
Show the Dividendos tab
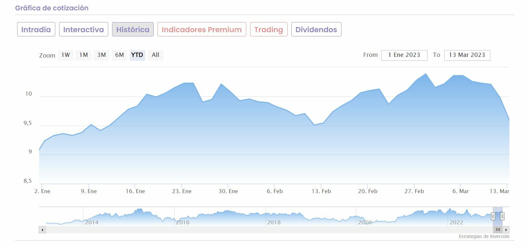point(316,30)
